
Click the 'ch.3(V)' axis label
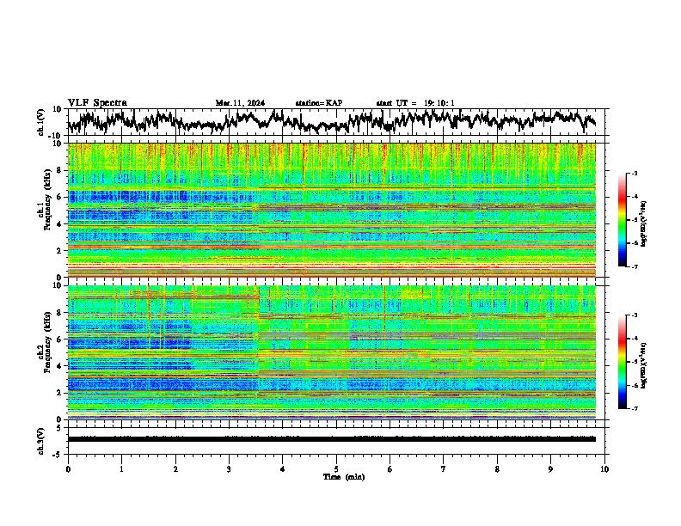41,442
